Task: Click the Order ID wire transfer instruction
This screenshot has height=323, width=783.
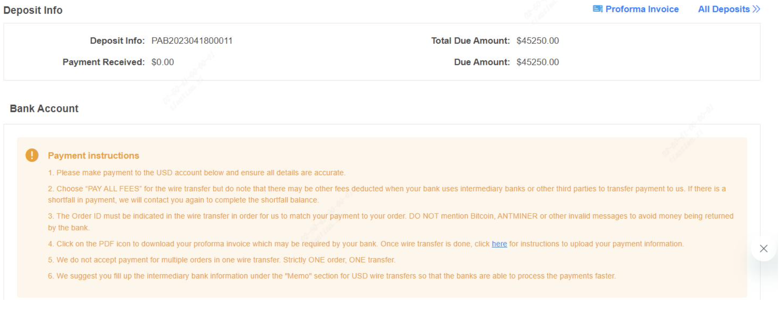Action: pyautogui.click(x=391, y=222)
